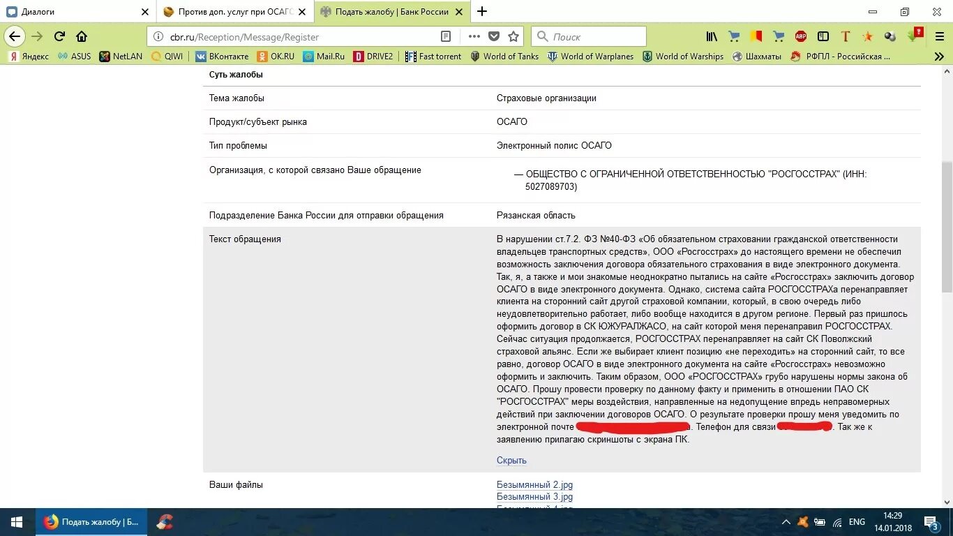Switch the ENG input language

pos(857,522)
